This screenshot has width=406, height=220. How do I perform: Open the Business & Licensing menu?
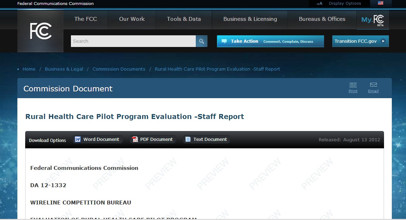tap(250, 19)
